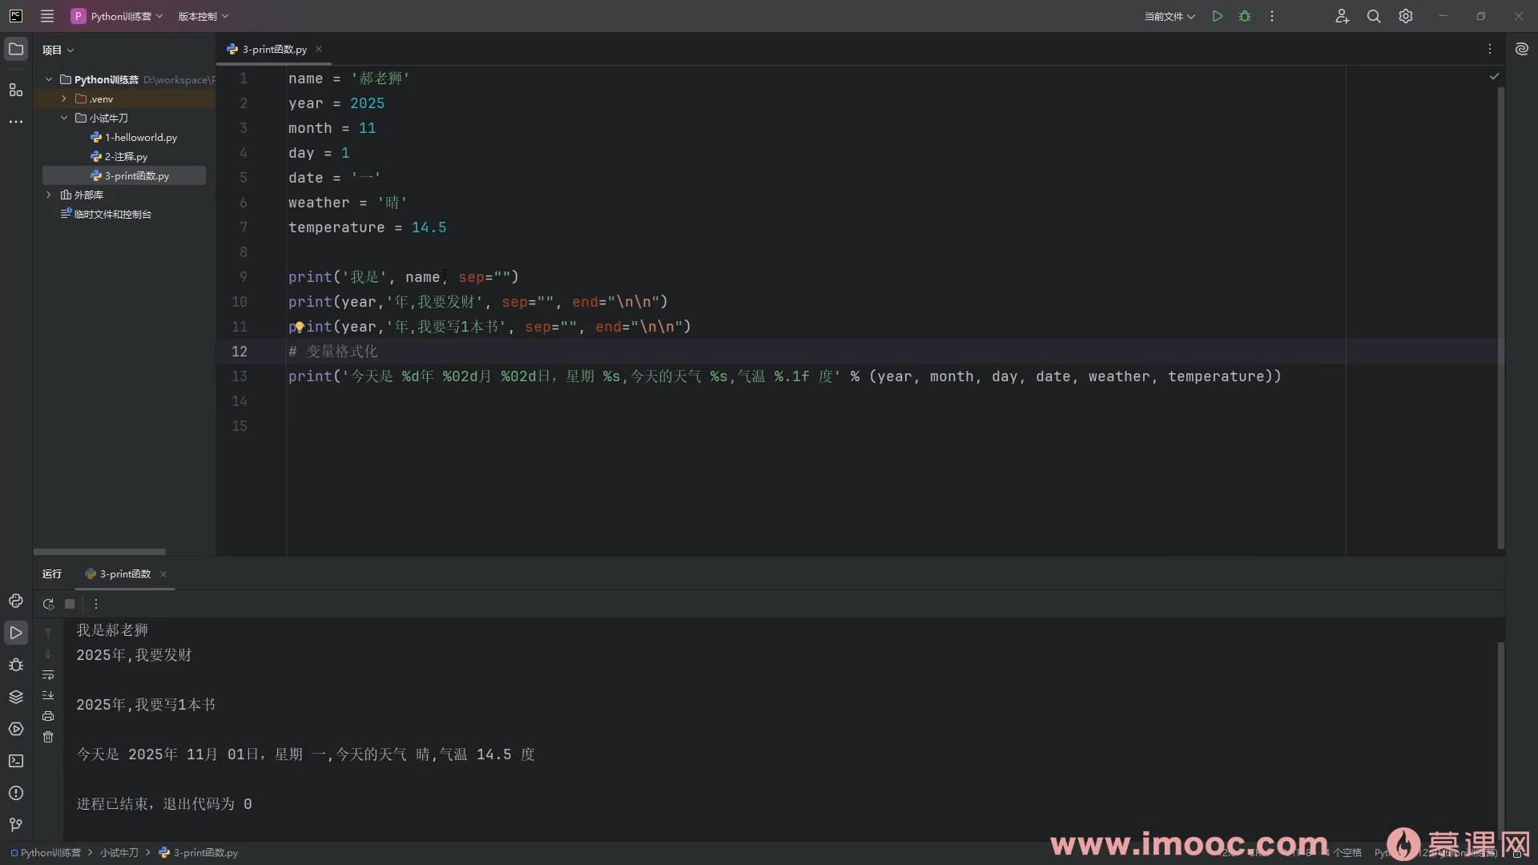
Task: Open the main hamburger menu
Action: pyautogui.click(x=47, y=16)
